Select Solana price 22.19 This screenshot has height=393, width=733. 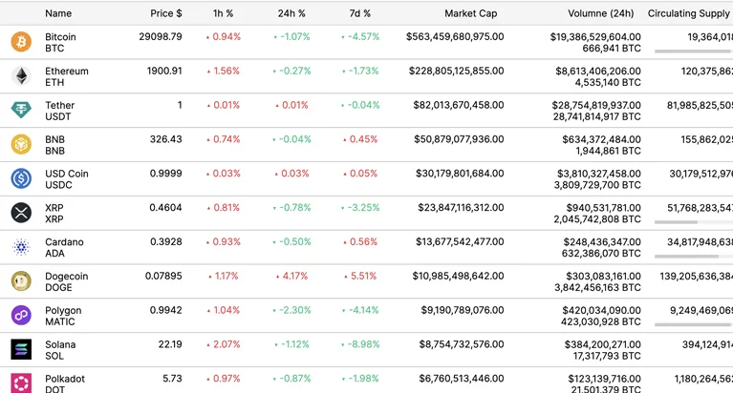[170, 344]
